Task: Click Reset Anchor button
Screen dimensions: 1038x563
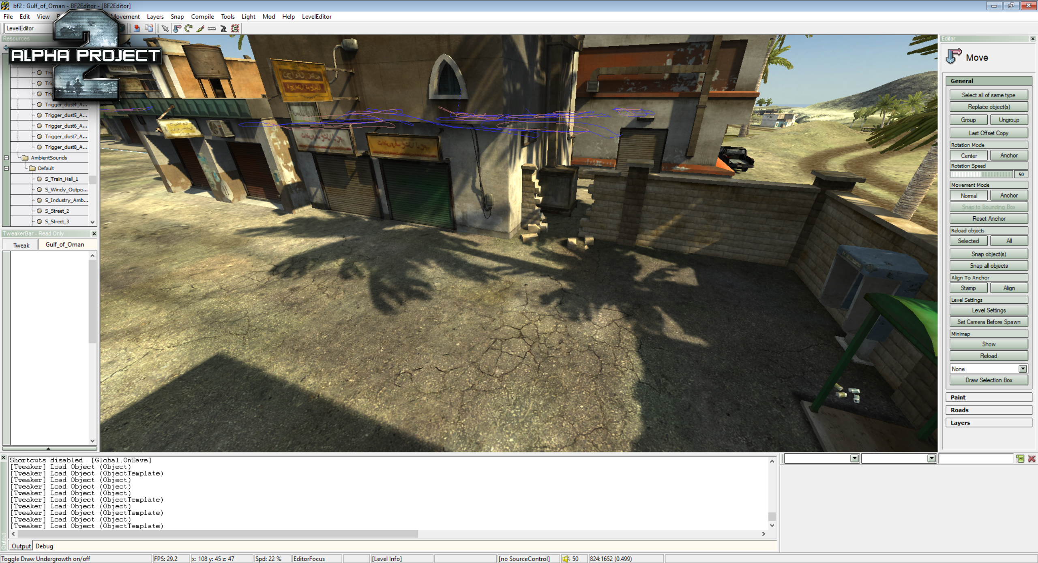Action: click(989, 219)
